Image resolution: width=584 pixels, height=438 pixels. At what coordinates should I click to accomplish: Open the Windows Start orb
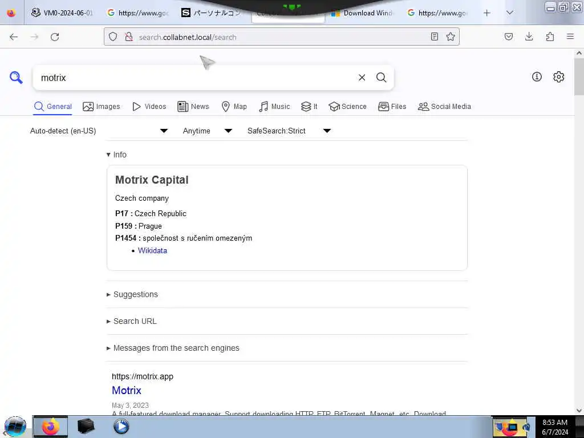point(15,427)
